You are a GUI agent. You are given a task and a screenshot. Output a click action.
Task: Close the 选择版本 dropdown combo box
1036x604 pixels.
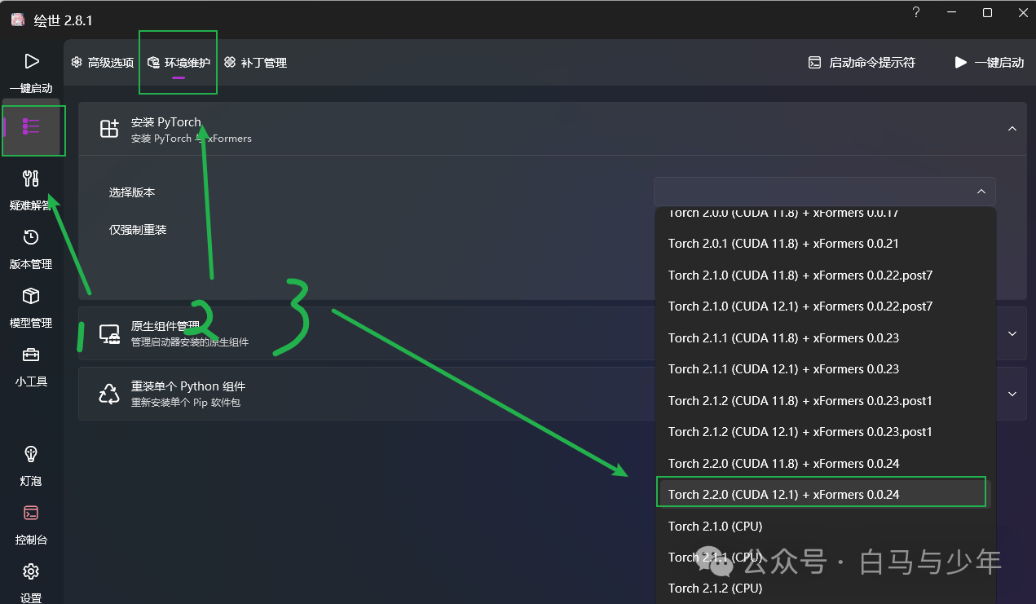[x=824, y=192]
